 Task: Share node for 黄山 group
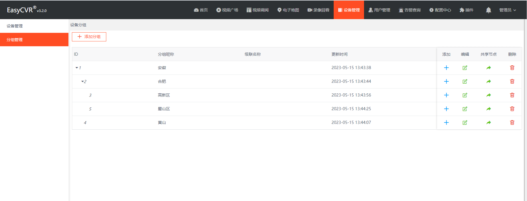pos(489,122)
